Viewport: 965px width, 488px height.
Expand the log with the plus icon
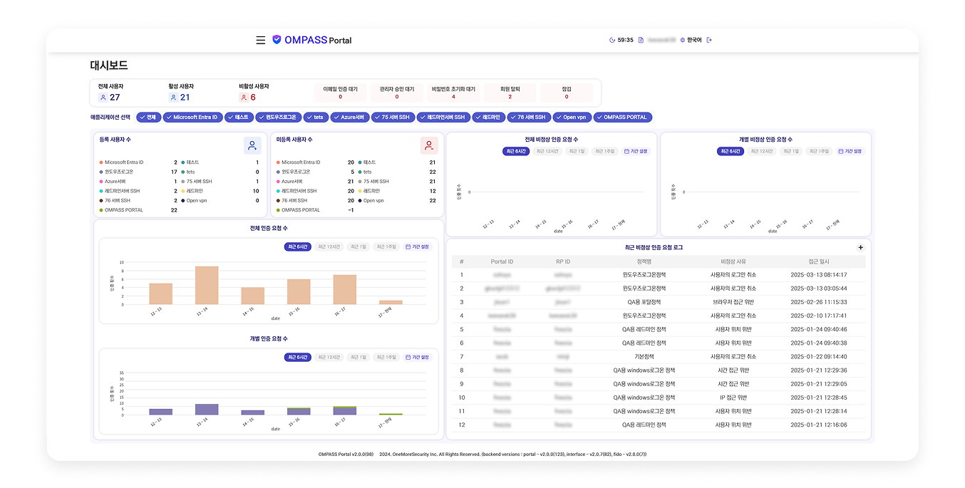pos(860,247)
